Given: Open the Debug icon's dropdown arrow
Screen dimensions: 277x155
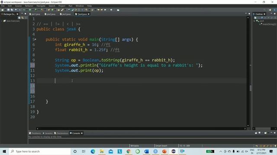Looking at the screenshot, I should (x=27, y=10).
